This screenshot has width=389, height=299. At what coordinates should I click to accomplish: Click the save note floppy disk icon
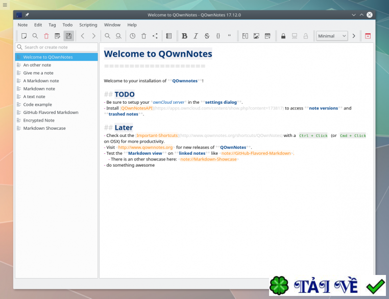pyautogui.click(x=68, y=36)
